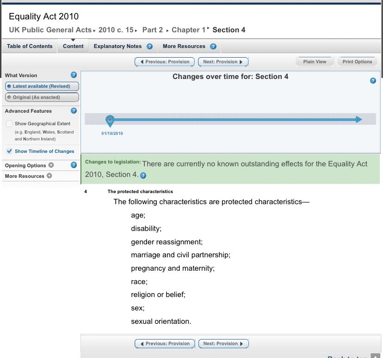Expand More Resources in the sidebar
The image size is (383, 358).
pos(49,176)
